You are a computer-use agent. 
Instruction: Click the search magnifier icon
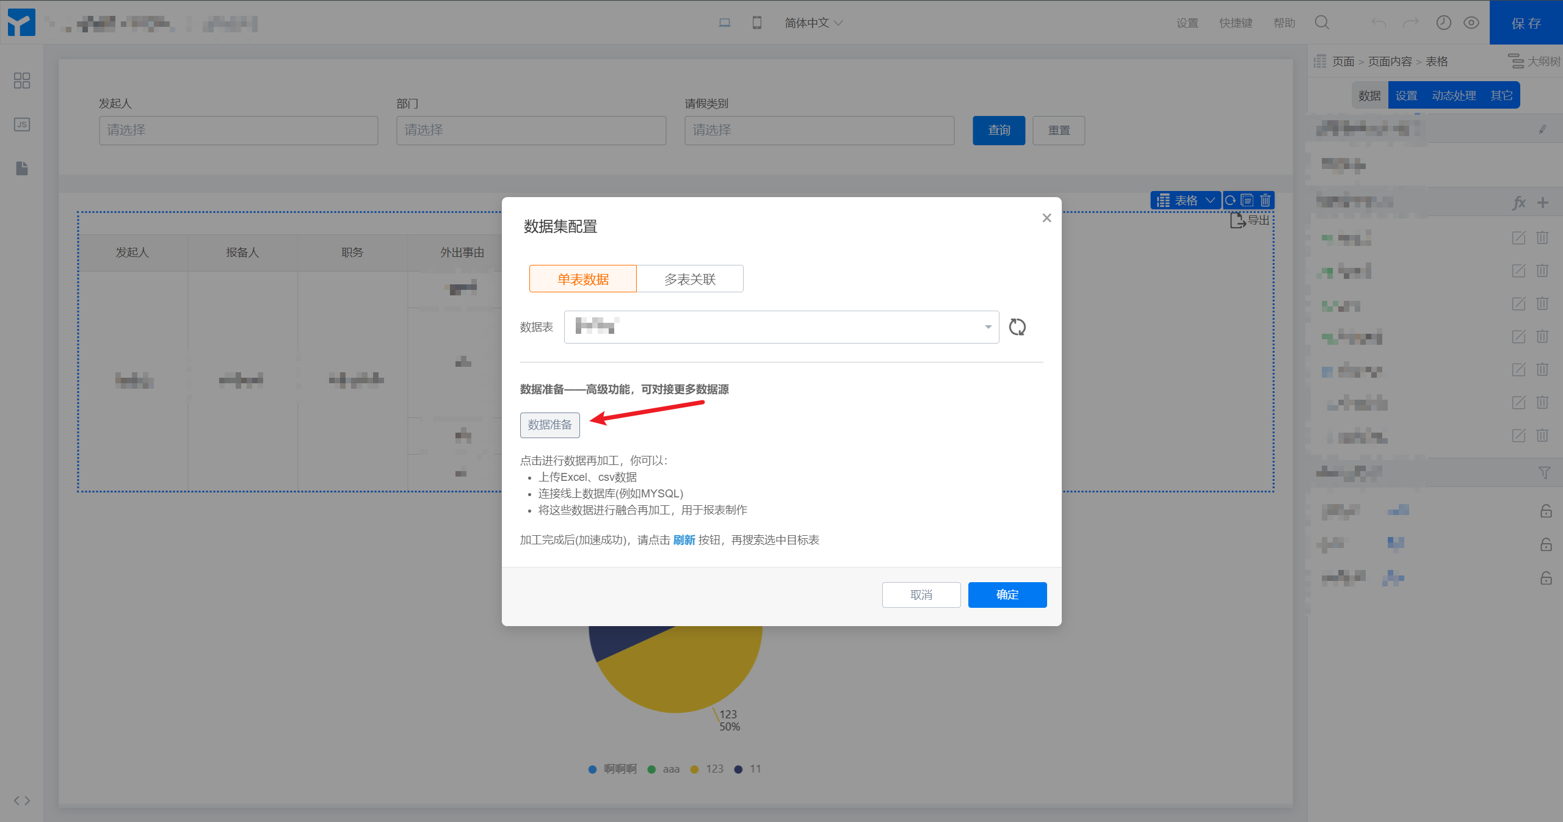tap(1322, 23)
